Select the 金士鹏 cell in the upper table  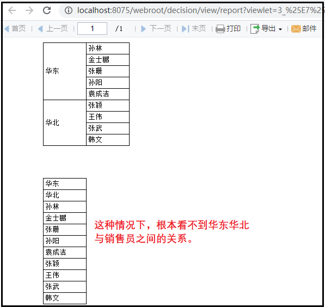tap(108, 60)
